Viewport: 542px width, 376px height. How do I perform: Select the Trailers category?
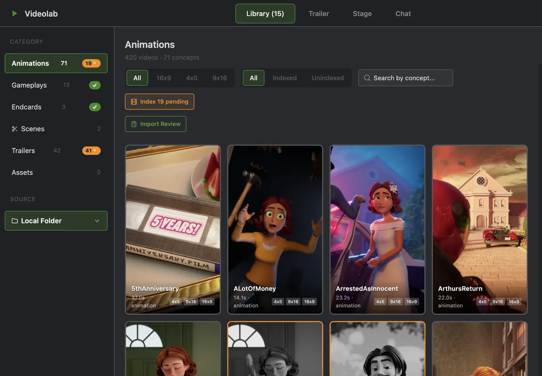pyautogui.click(x=56, y=151)
